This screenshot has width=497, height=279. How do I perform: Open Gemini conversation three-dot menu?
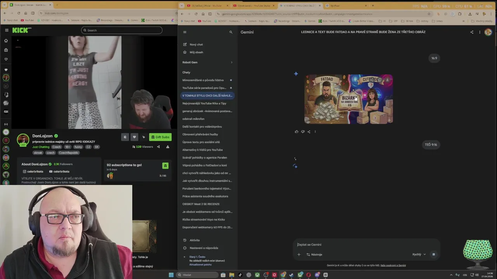[x=480, y=32]
